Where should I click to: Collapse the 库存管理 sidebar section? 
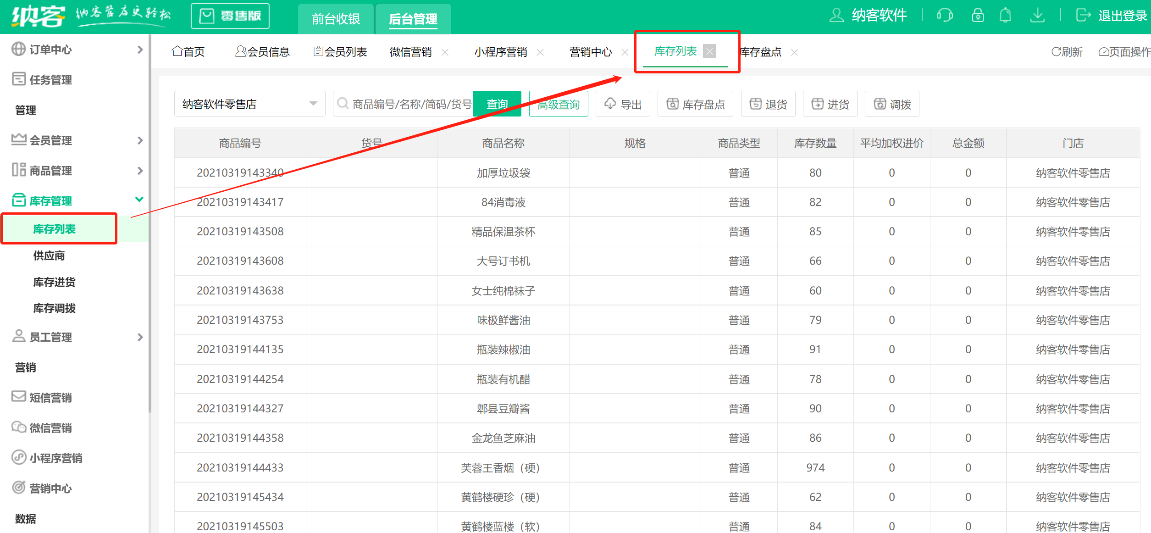coord(51,200)
